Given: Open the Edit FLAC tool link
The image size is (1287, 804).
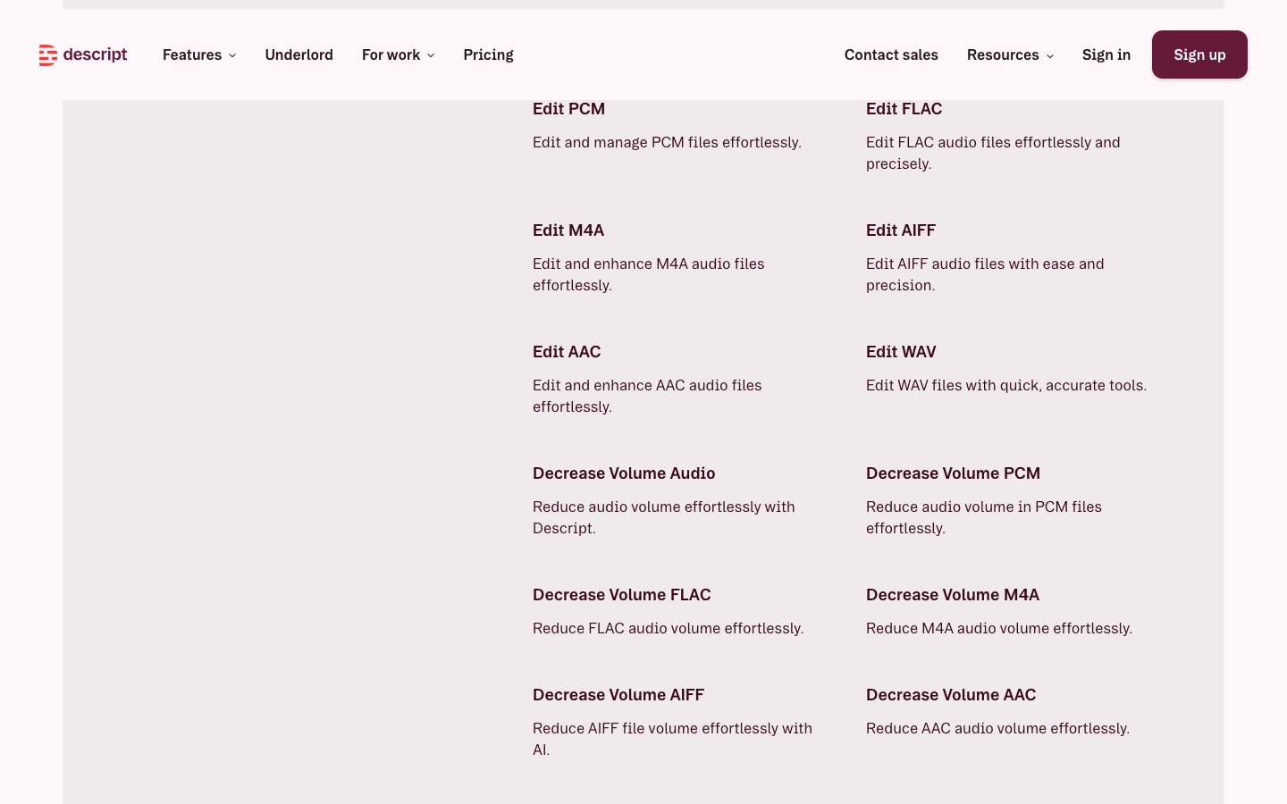Looking at the screenshot, I should click(x=904, y=109).
